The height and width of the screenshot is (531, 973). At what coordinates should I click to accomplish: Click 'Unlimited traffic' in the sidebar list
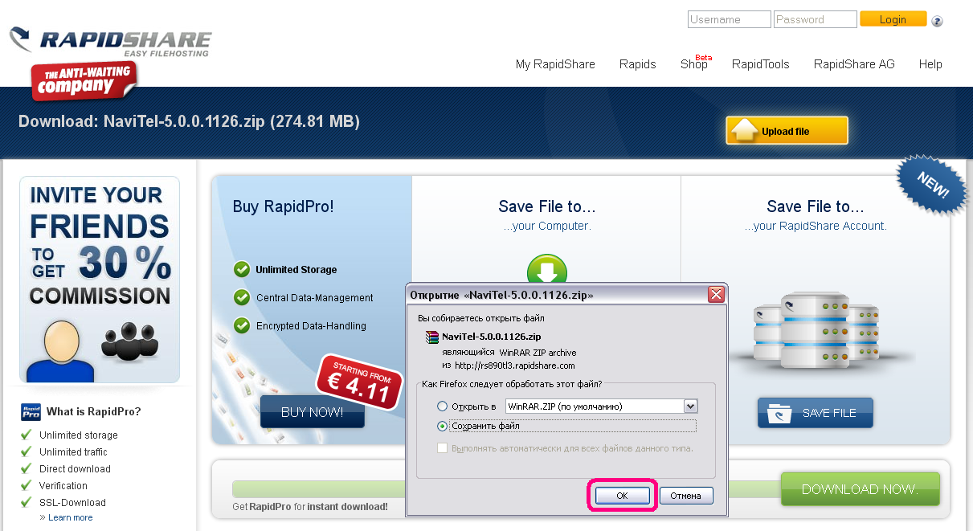[73, 452]
